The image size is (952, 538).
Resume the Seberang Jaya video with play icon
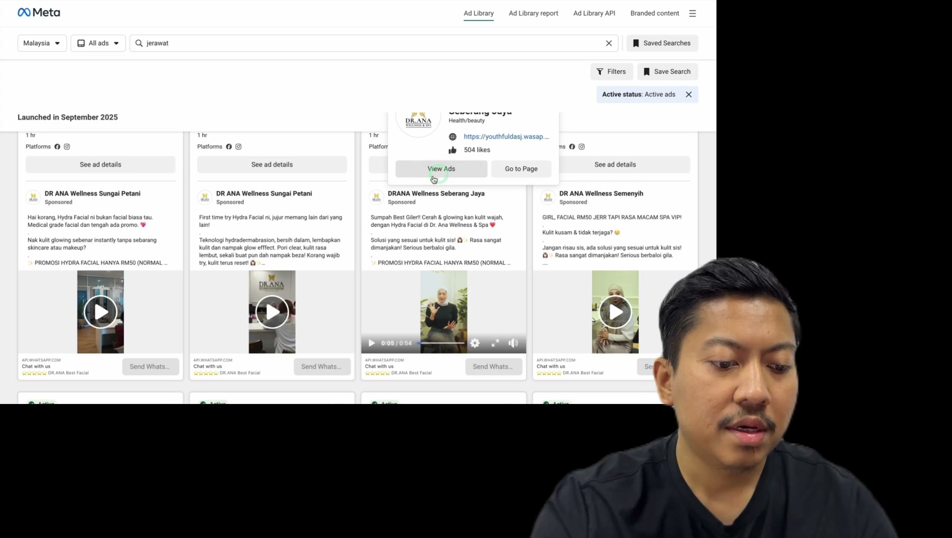pos(372,343)
